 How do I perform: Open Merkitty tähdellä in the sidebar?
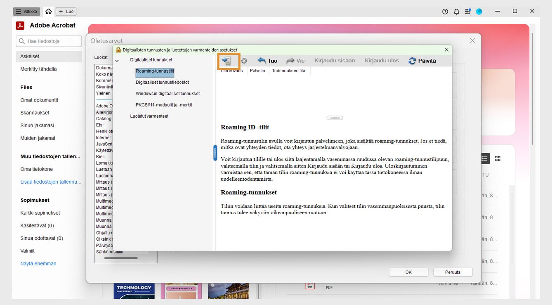point(38,69)
